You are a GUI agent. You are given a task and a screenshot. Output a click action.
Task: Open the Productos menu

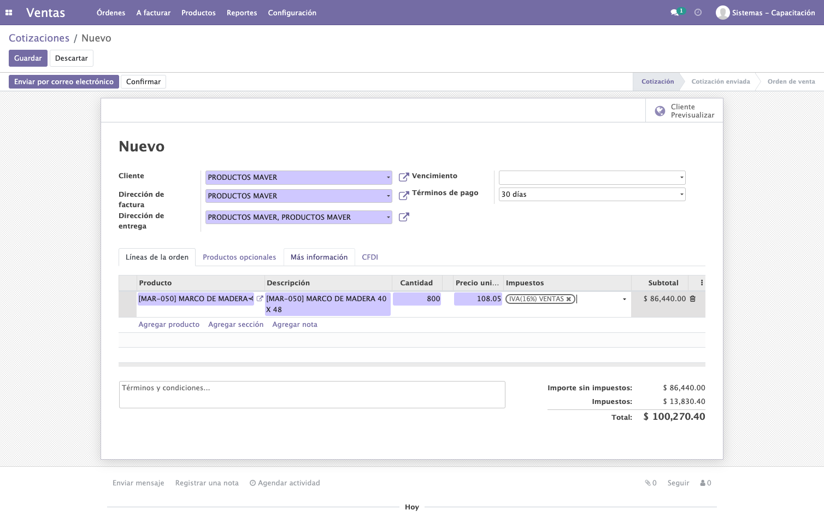(198, 13)
